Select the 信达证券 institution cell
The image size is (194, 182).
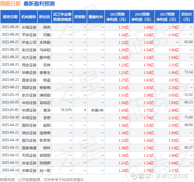[x=29, y=133]
